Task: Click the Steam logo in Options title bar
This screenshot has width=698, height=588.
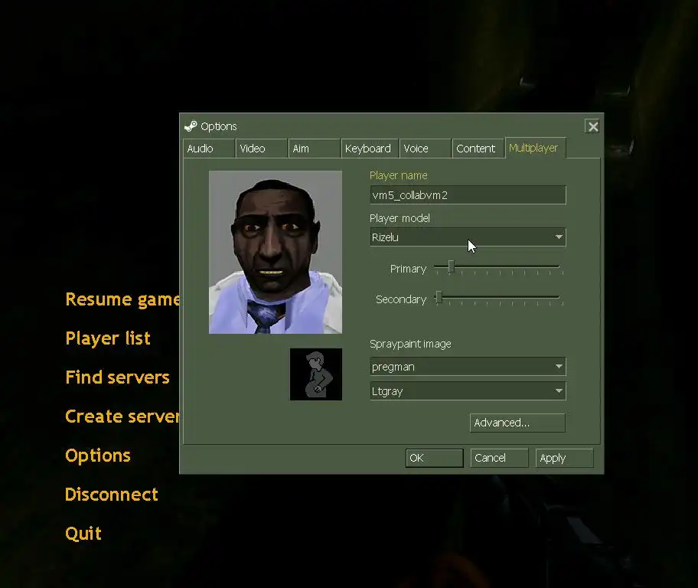Action: coord(191,126)
